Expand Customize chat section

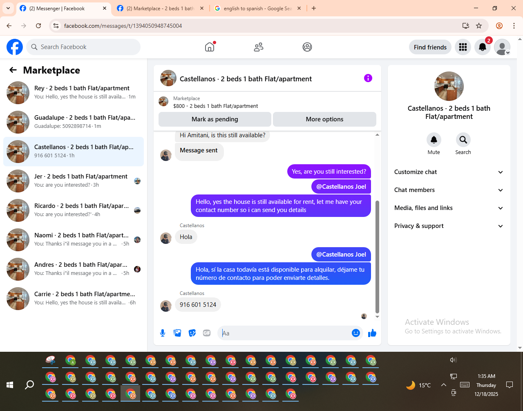(x=449, y=172)
